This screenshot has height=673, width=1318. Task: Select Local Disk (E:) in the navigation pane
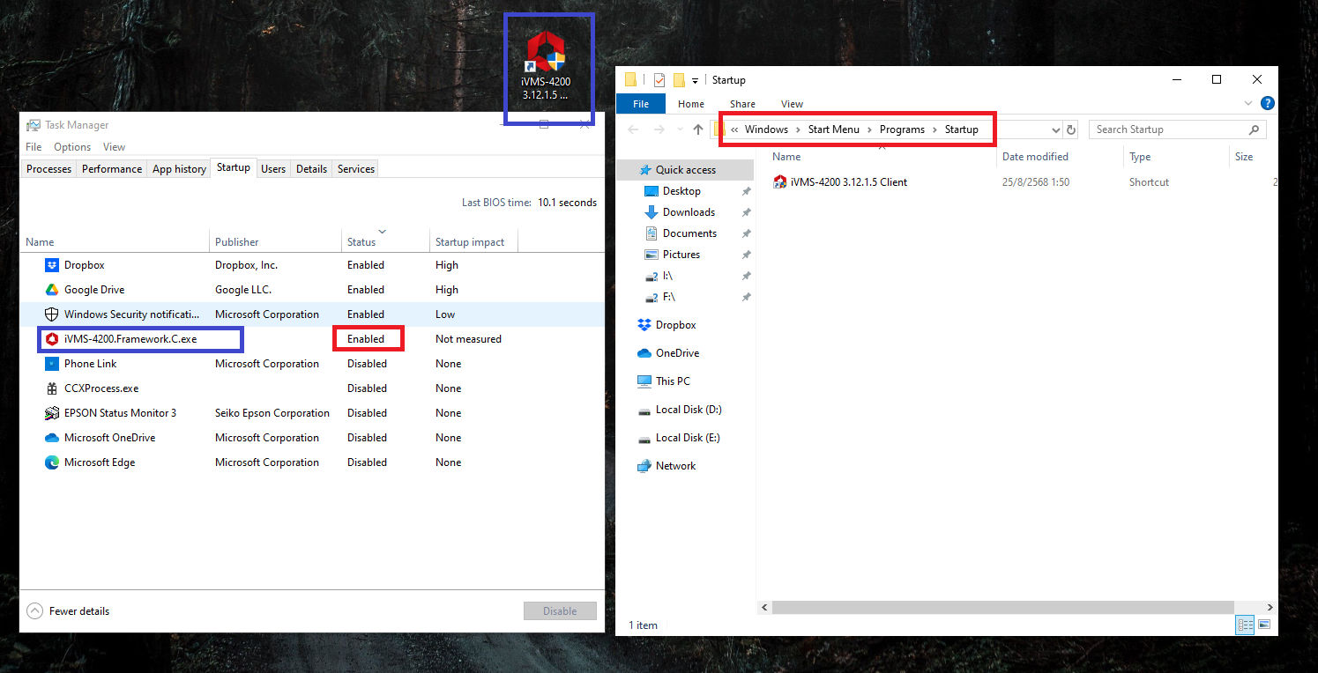(689, 438)
